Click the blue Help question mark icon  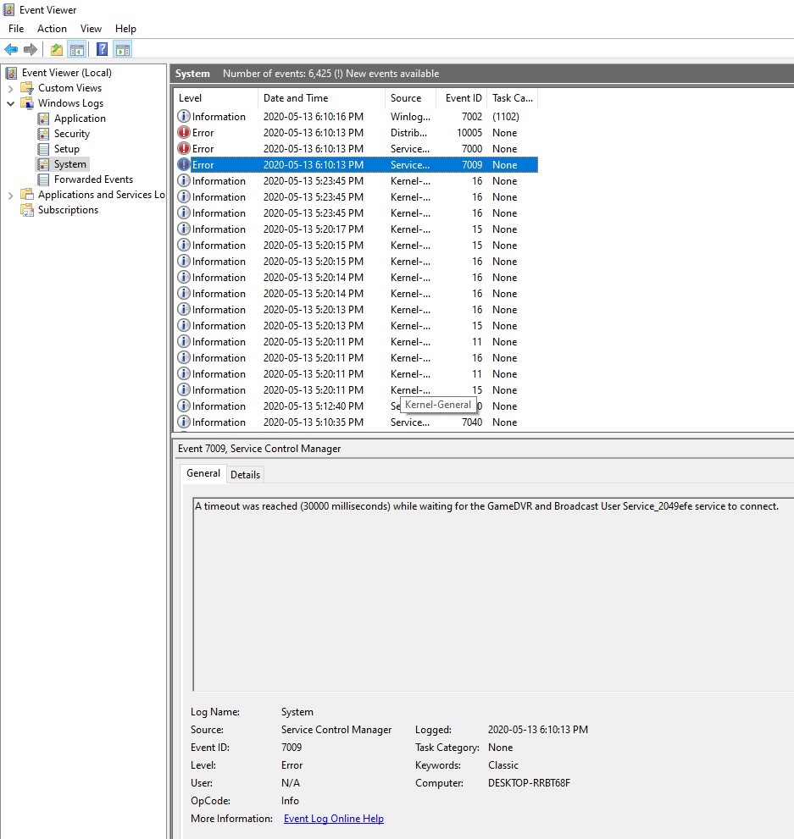point(102,50)
